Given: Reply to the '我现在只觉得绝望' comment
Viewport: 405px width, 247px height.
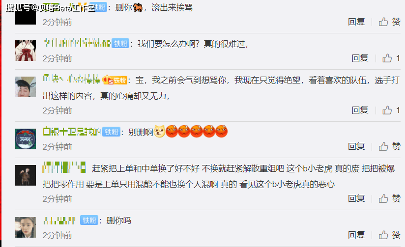Looking at the screenshot, I should click(x=360, y=110).
